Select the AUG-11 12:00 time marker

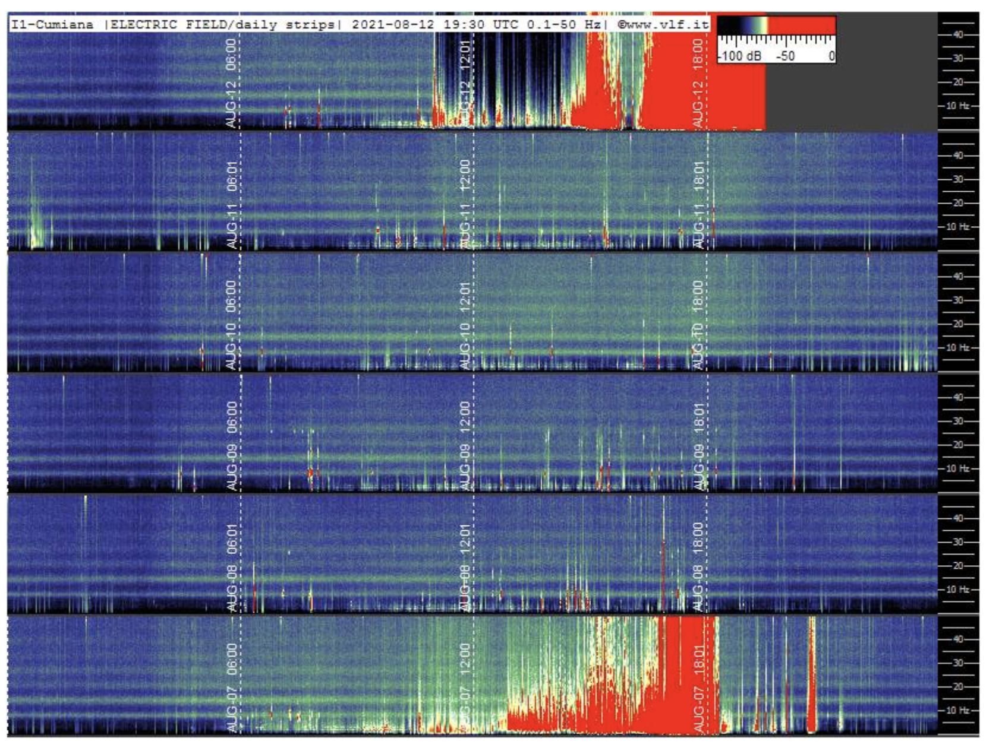(x=465, y=205)
